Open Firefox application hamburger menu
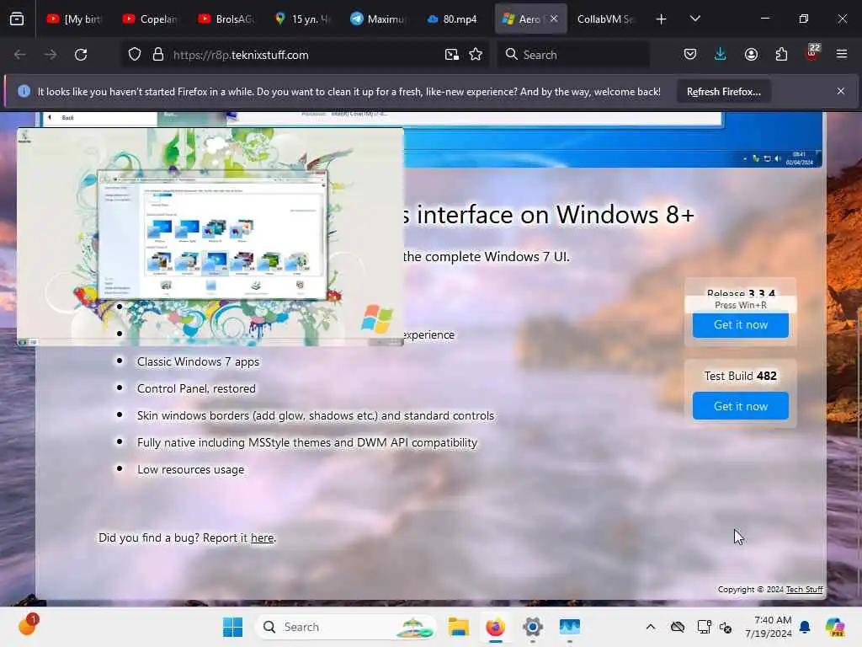 842,55
